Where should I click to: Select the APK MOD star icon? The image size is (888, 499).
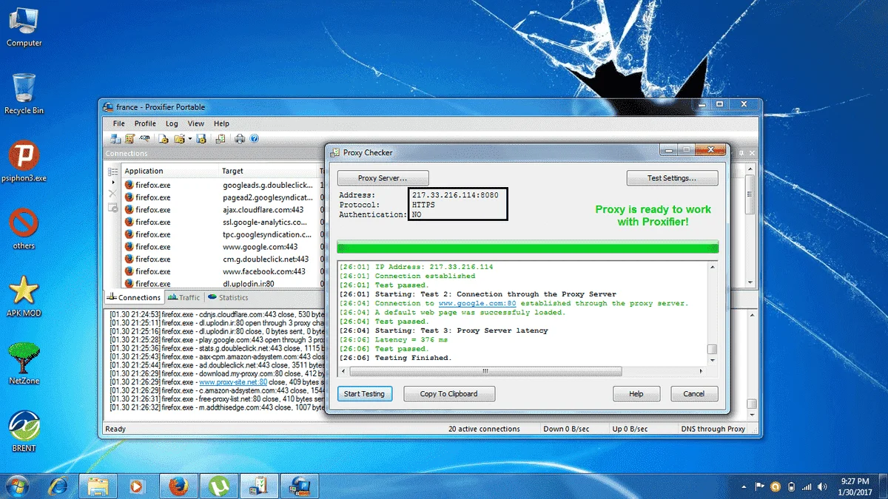click(x=24, y=296)
